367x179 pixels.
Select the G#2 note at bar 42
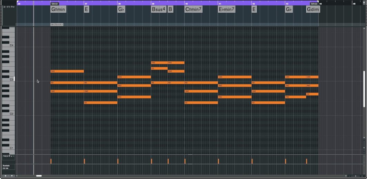268,91
